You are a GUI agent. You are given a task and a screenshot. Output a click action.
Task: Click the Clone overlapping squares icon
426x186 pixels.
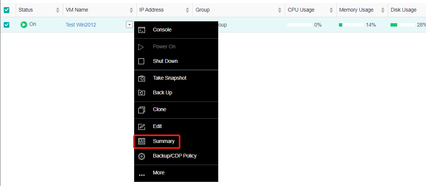pyautogui.click(x=142, y=110)
